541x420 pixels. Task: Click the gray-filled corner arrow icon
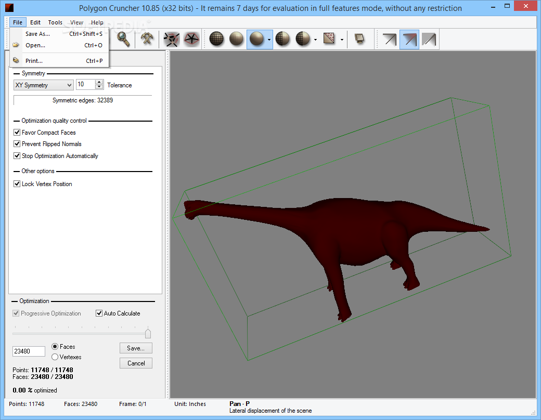(x=429, y=40)
